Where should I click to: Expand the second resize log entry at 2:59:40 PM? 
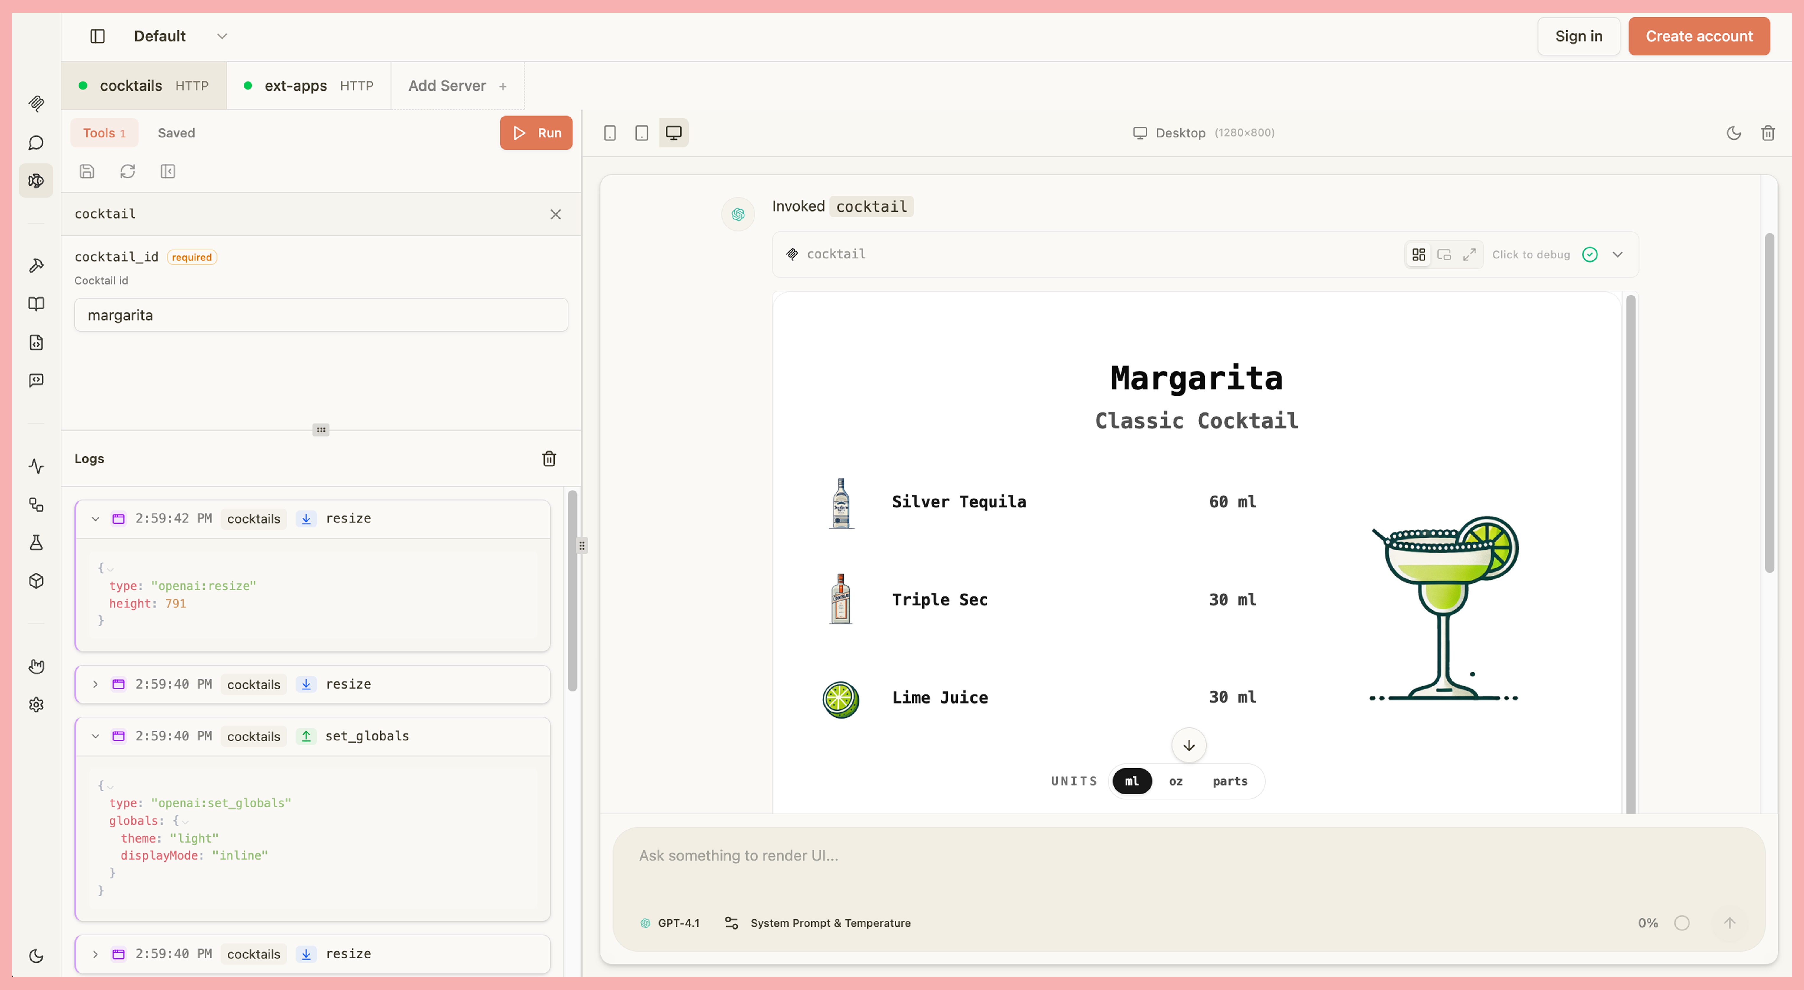click(95, 684)
